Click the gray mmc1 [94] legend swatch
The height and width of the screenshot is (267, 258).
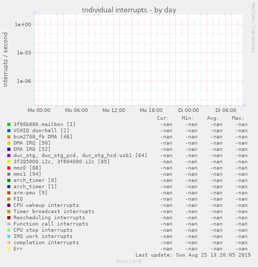click(9, 174)
